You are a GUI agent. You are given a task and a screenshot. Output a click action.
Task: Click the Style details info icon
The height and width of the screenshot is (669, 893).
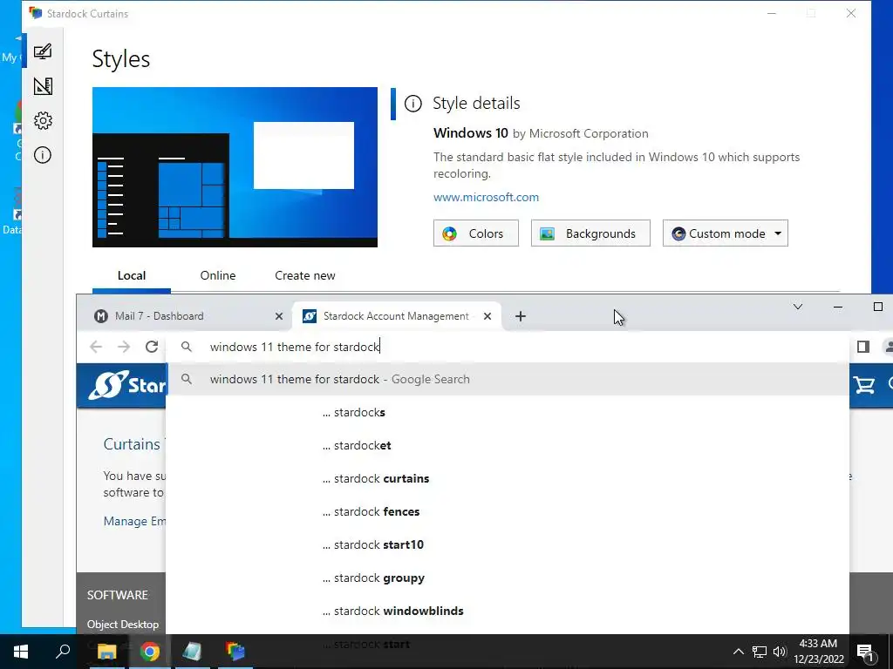coord(412,104)
